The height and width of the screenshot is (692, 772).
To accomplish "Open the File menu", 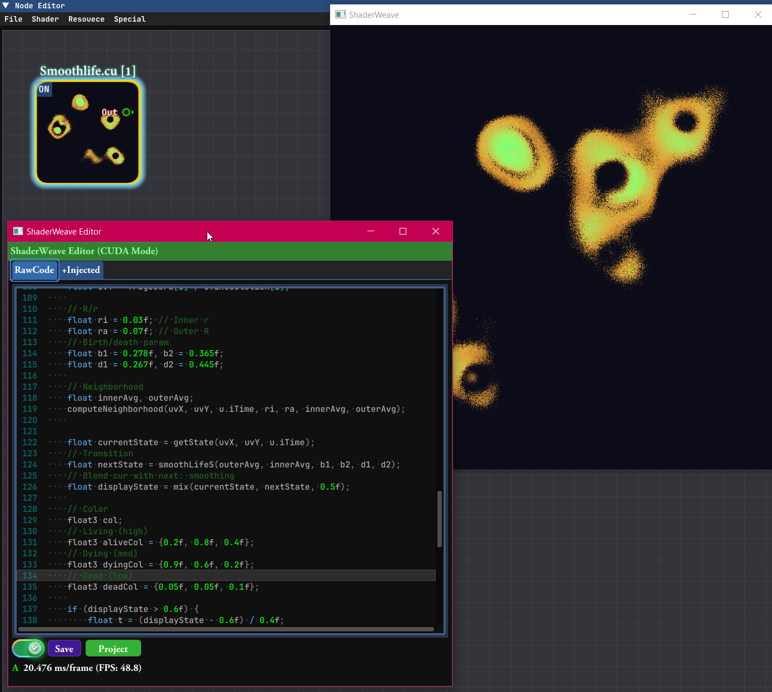I will pyautogui.click(x=13, y=19).
